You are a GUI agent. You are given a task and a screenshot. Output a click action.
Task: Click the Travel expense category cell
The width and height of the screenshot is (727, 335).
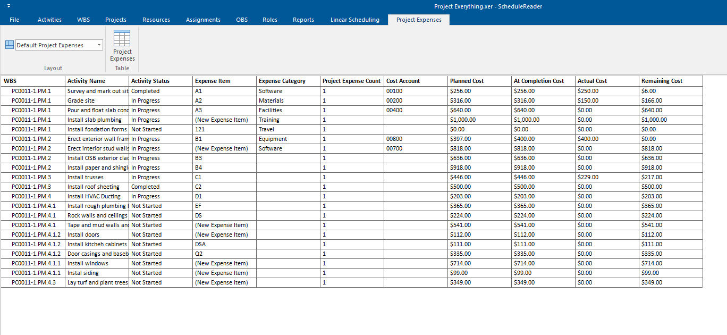[289, 129]
